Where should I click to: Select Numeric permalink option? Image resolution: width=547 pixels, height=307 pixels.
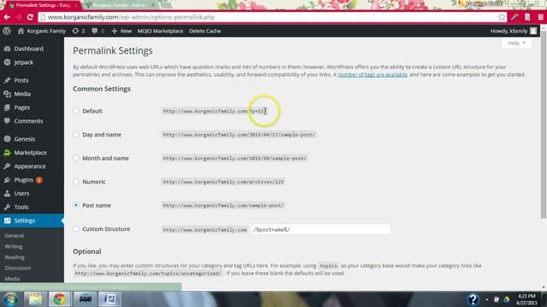pos(76,182)
